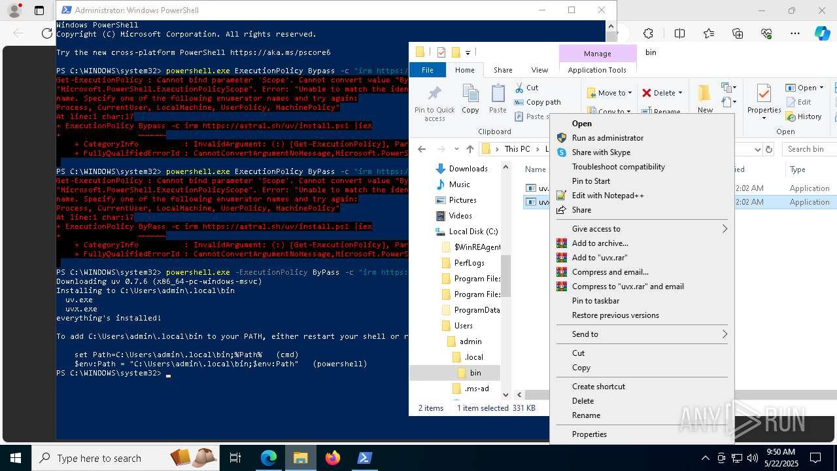Open Firefox from taskbar
Viewport: 837px width, 471px height.
[x=333, y=458]
